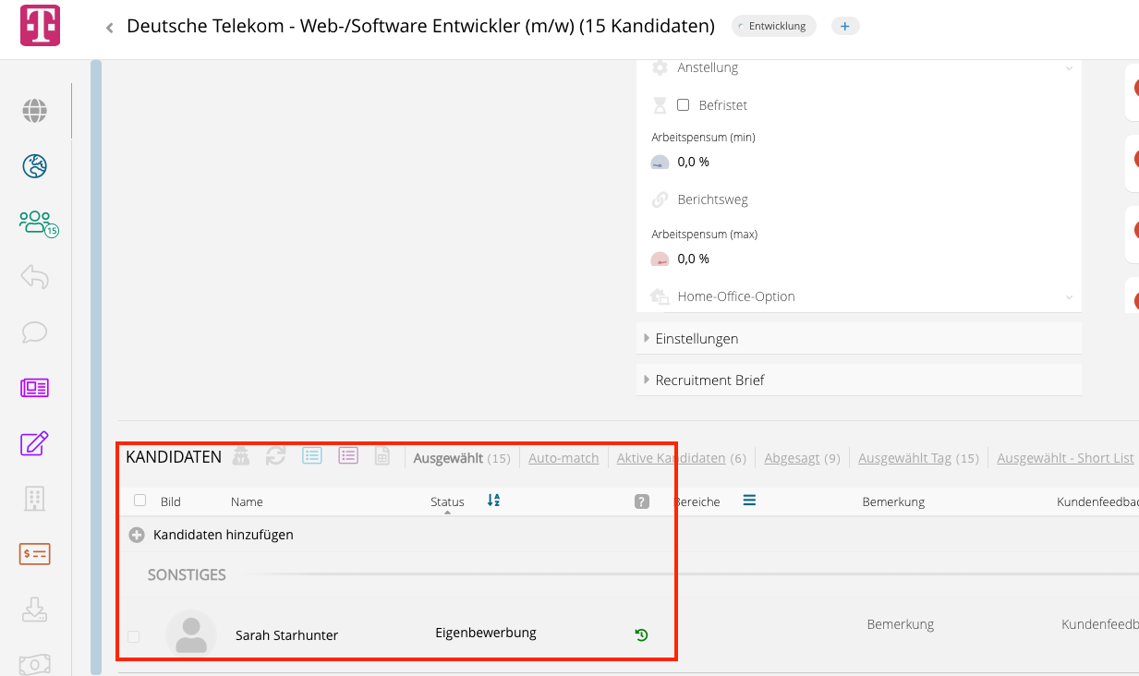Click the Eigenbewerbung status cell

(486, 633)
